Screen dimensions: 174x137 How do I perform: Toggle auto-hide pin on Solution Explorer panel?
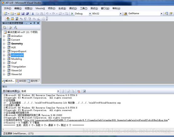click(34, 23)
